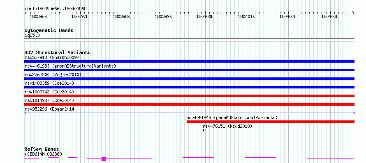Click the 1q25.3 cytogenetic band line
The image size is (366, 163).
click(x=189, y=40)
